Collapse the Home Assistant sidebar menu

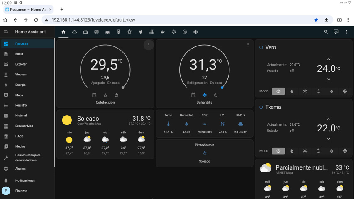(6, 32)
